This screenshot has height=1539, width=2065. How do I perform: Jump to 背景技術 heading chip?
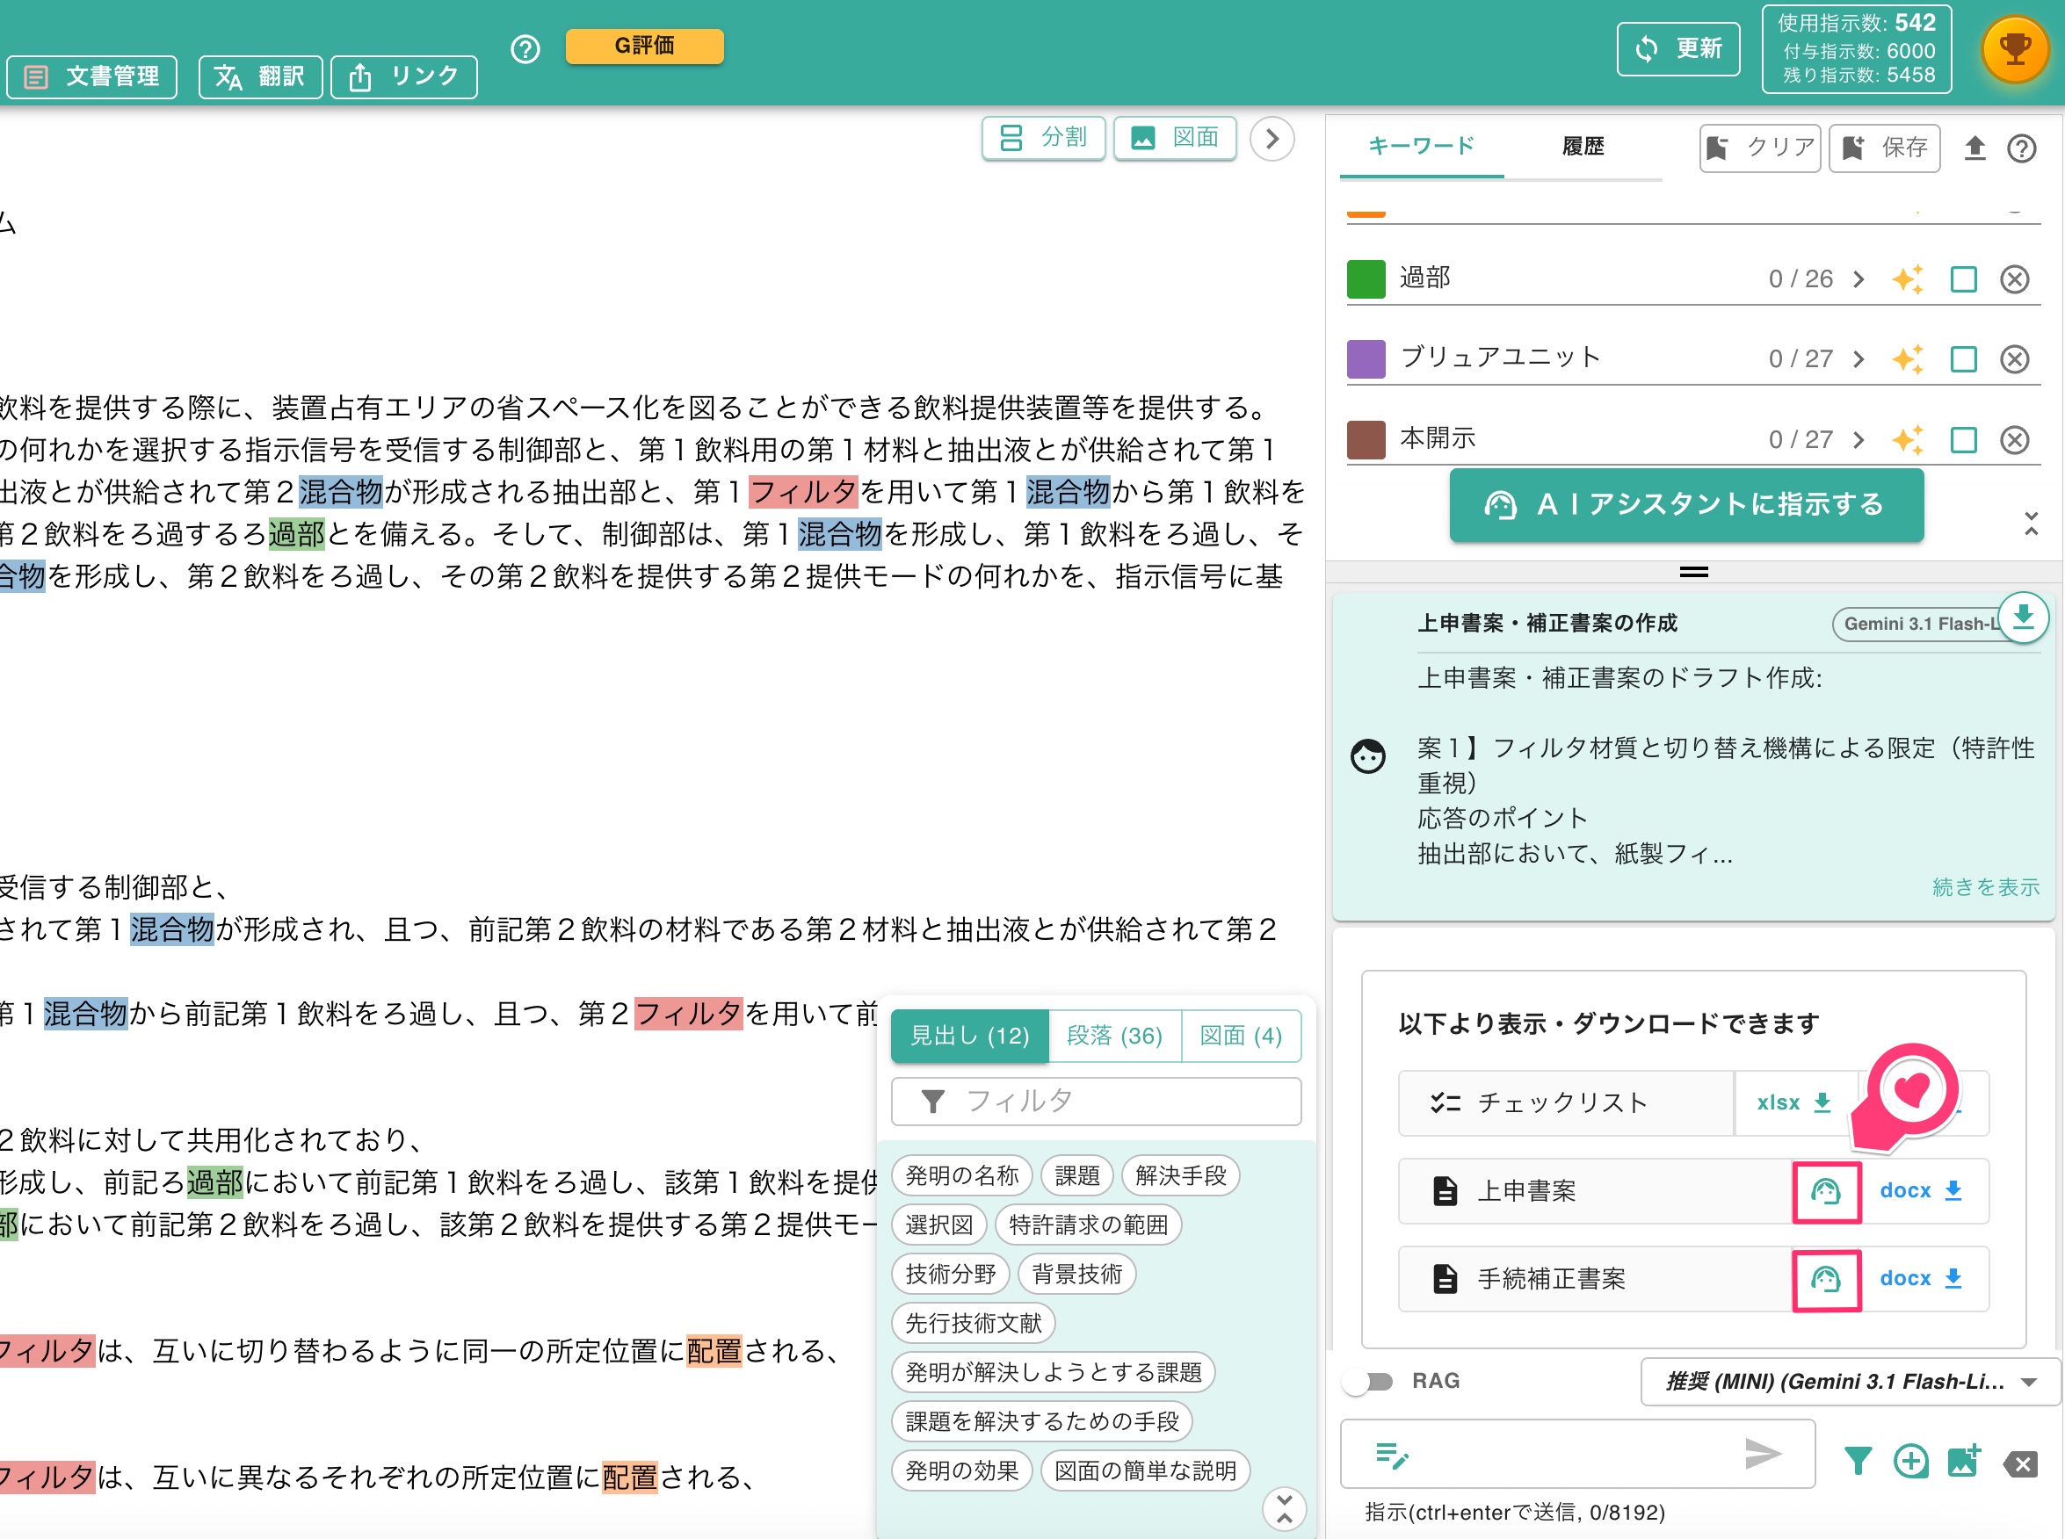pyautogui.click(x=1077, y=1275)
